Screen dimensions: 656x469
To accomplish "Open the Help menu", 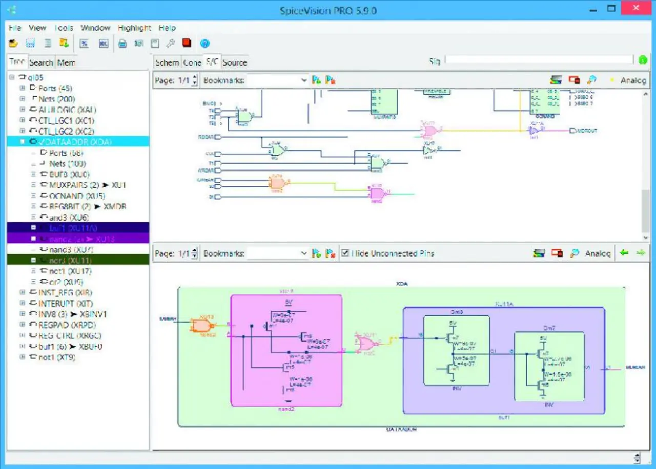I will (x=167, y=28).
